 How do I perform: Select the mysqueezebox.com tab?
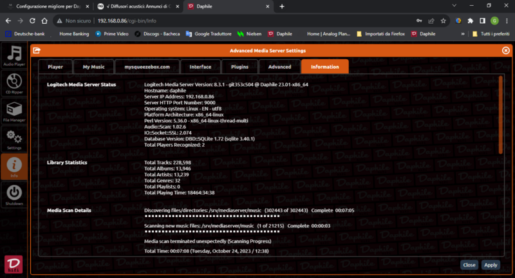147,66
